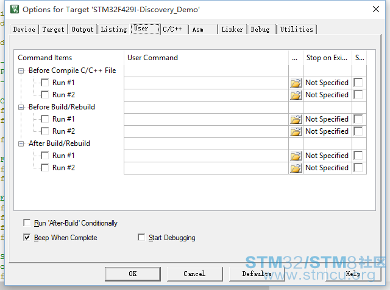Switch to the Target tab
This screenshot has width=390, height=290.
53,30
